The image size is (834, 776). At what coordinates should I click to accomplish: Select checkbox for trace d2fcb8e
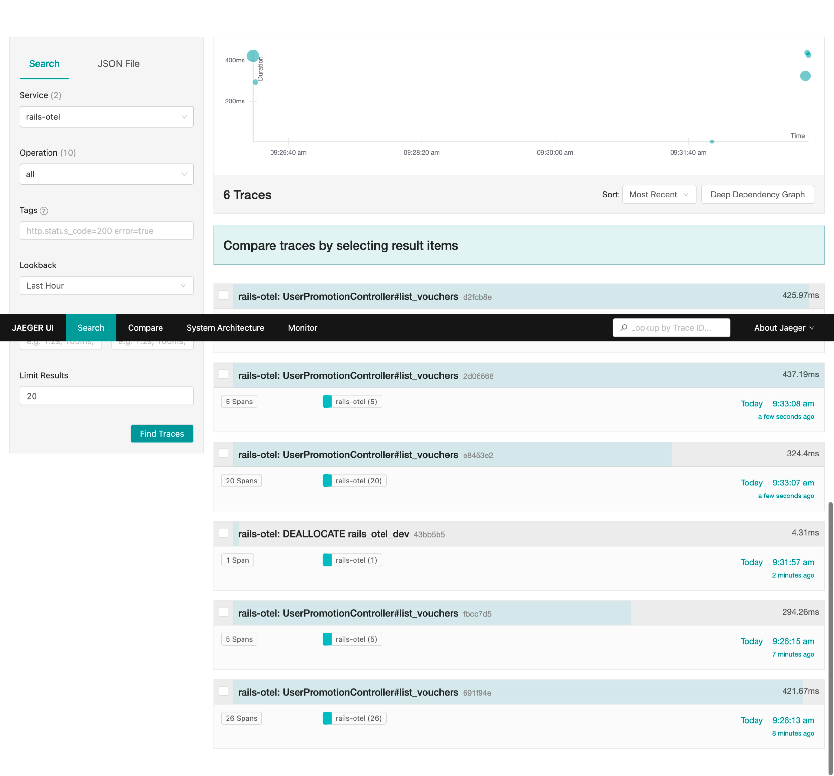224,295
